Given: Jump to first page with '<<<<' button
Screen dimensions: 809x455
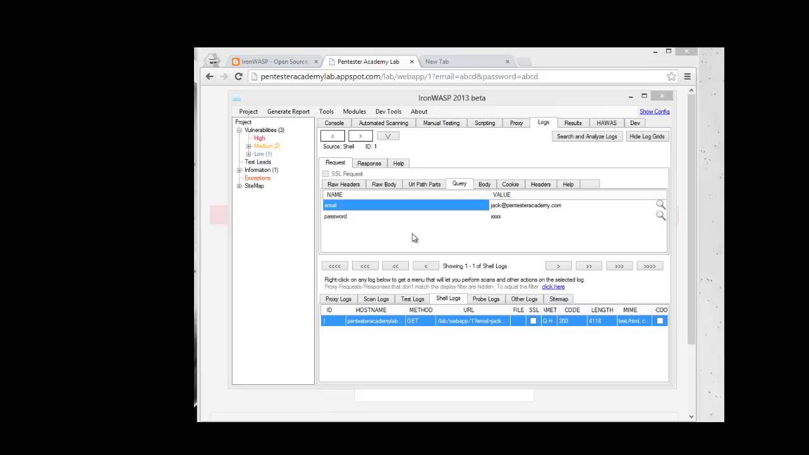Looking at the screenshot, I should coord(334,266).
